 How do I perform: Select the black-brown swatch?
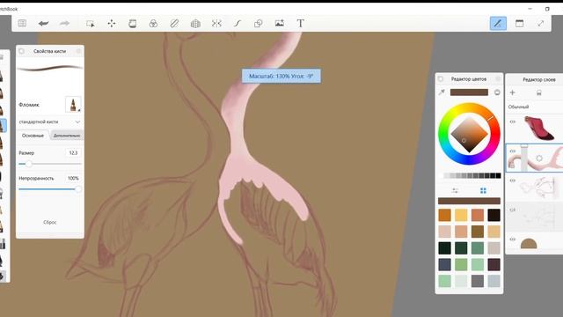pyautogui.click(x=494, y=215)
